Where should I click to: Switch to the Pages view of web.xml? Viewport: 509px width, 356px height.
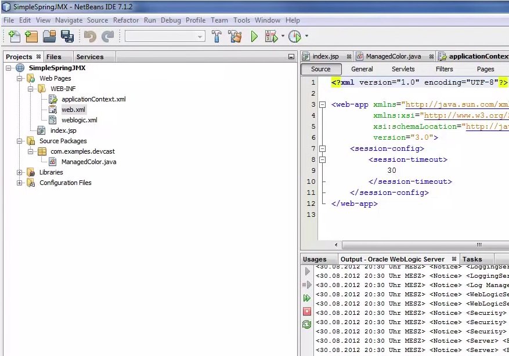coord(485,69)
